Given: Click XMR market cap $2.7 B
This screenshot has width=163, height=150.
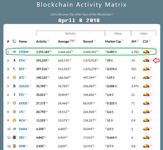Looking at the screenshot, I should pyautogui.click(x=109, y=146).
